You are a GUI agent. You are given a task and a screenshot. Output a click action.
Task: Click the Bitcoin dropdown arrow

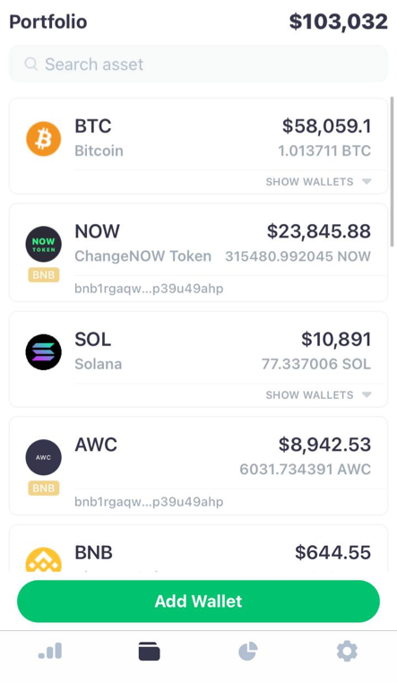(367, 182)
